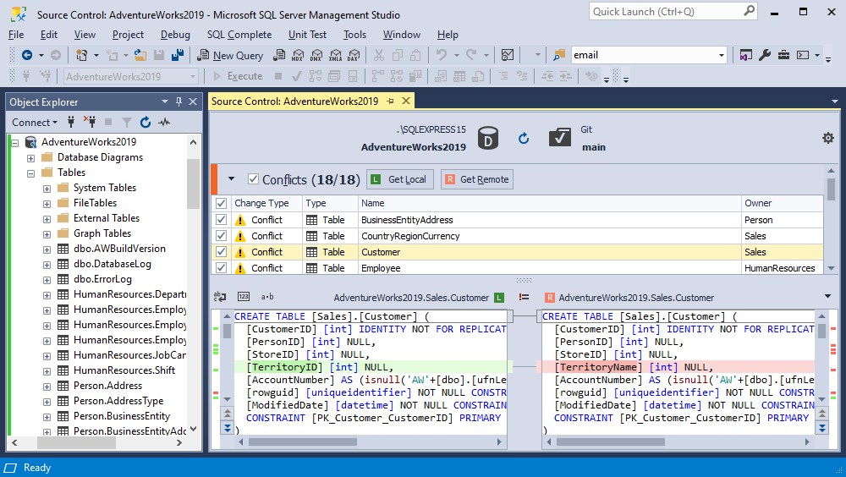Open Source Control settings gear

click(828, 138)
